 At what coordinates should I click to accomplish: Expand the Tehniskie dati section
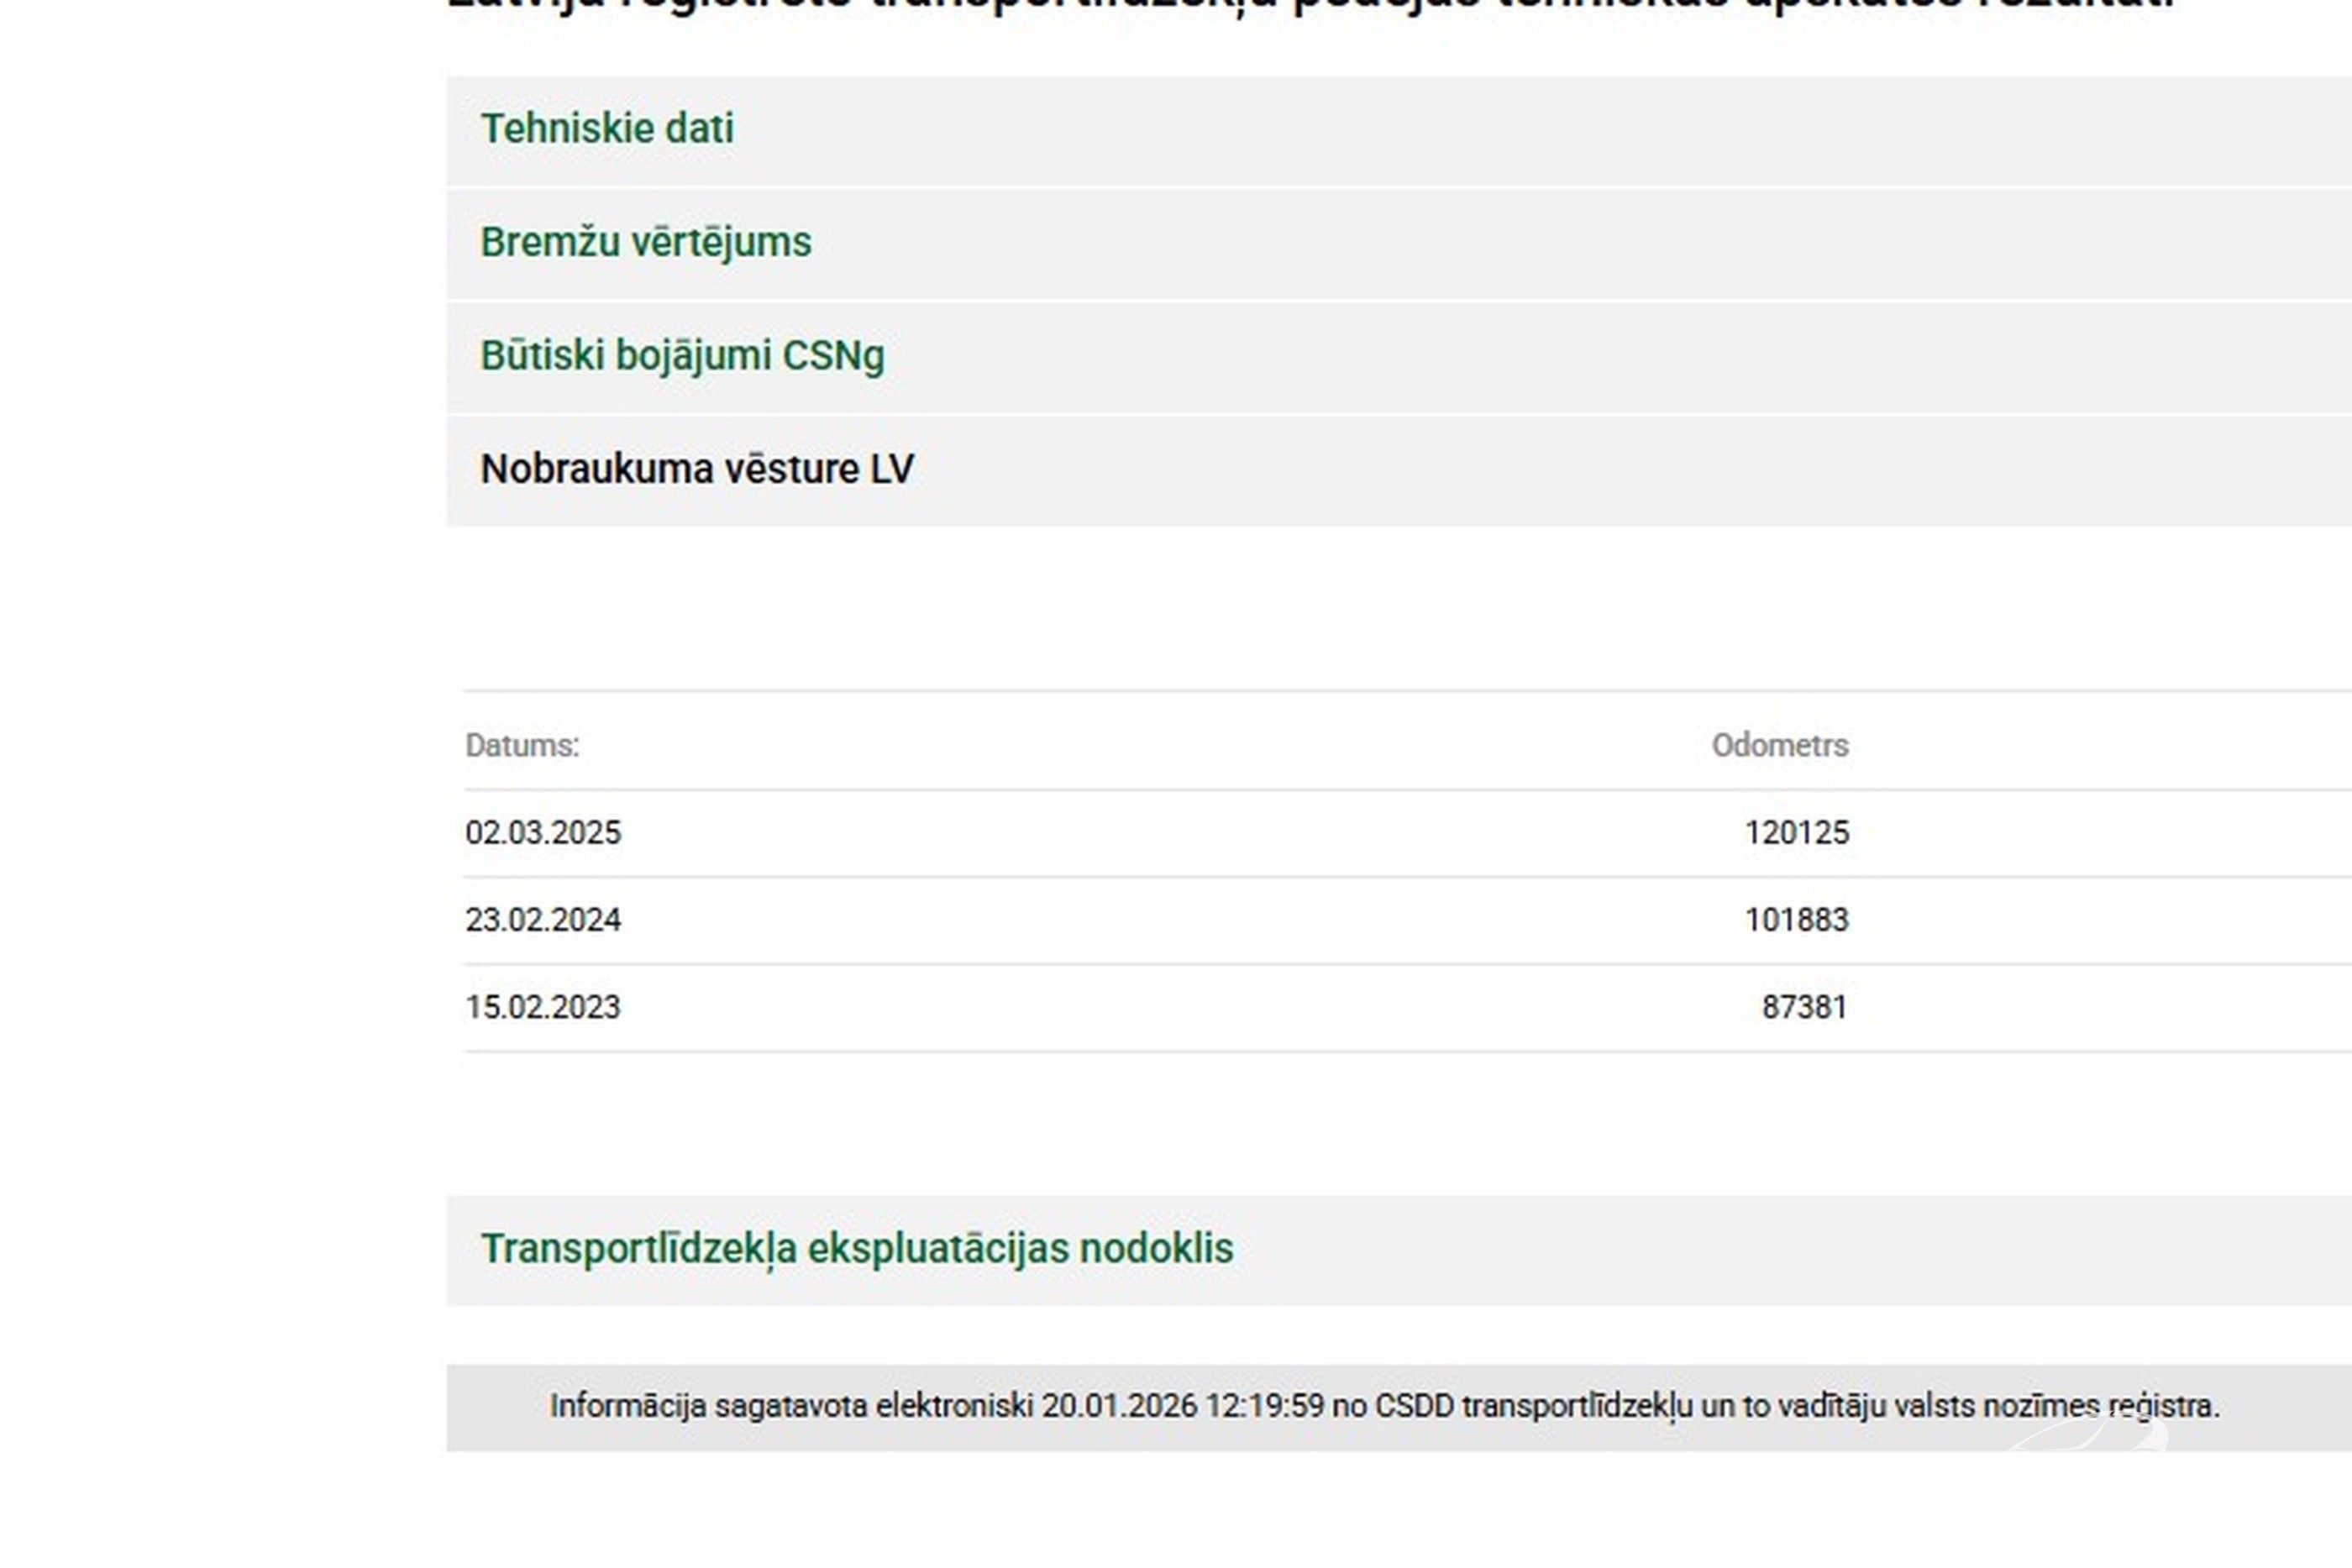[x=607, y=129]
